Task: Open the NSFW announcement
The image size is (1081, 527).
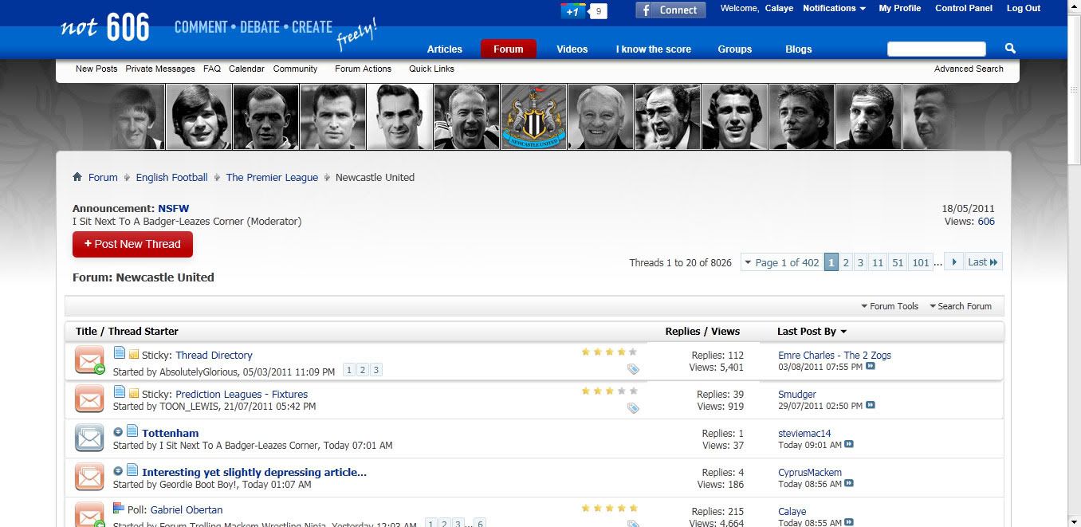Action: pyautogui.click(x=173, y=209)
